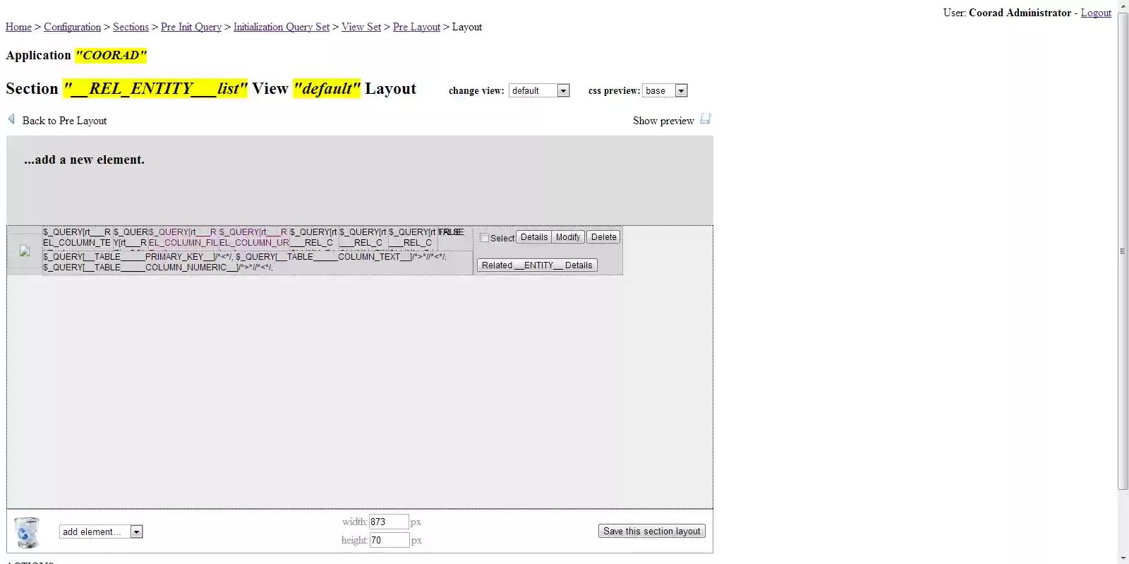Focus the height input field
This screenshot has width=1129, height=564.
pyautogui.click(x=389, y=540)
